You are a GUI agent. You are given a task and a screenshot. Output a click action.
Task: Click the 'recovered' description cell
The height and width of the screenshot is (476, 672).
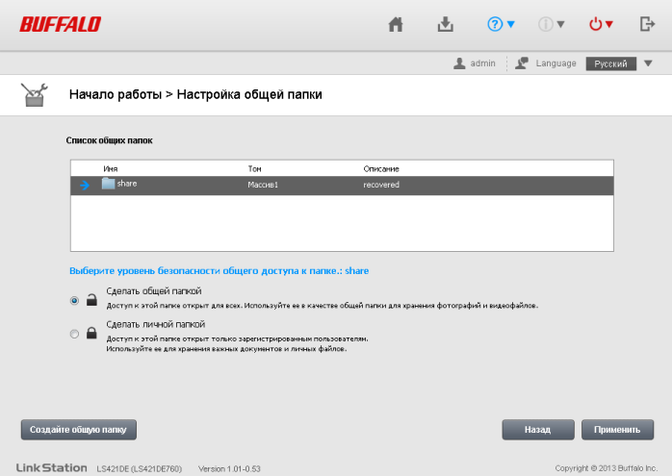pyautogui.click(x=381, y=185)
